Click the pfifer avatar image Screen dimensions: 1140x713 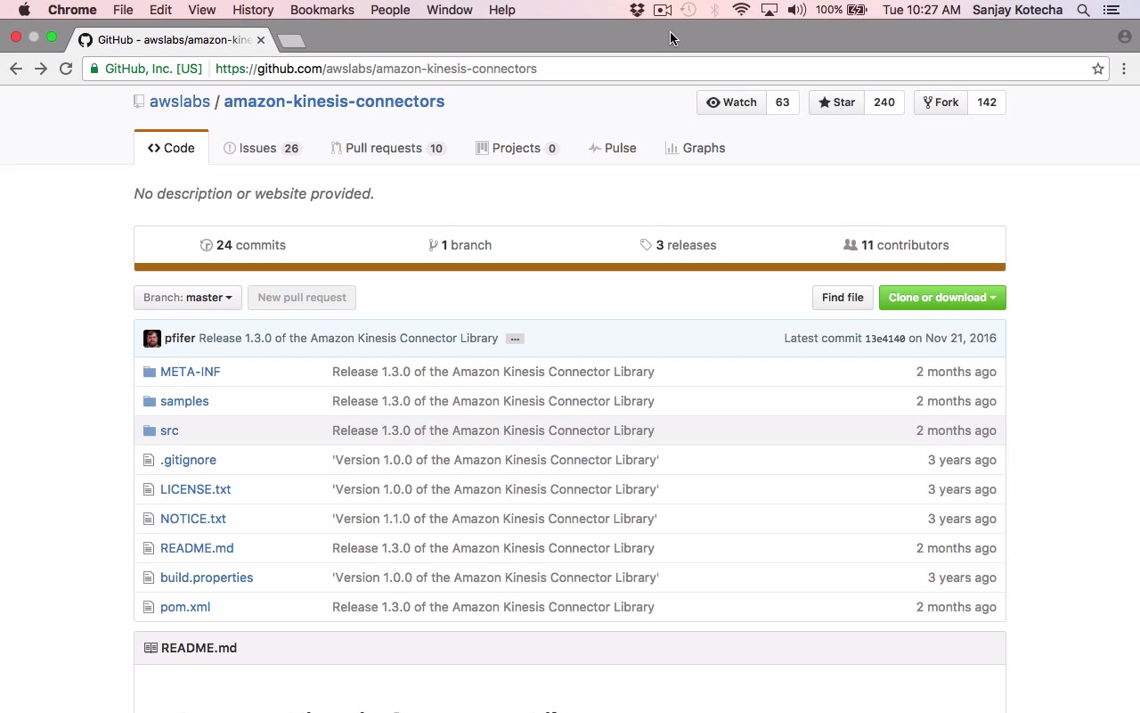(152, 339)
